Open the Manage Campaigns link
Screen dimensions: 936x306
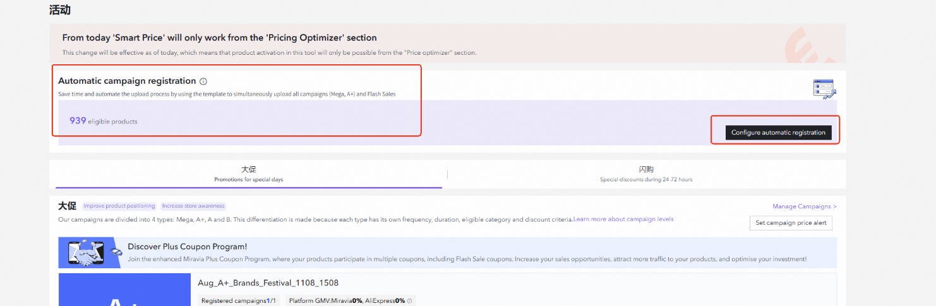[x=804, y=207]
